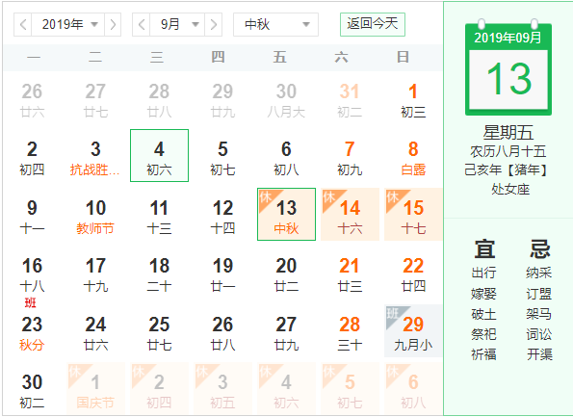Go to next month arrow
The width and height of the screenshot is (573, 417).
pos(214,24)
